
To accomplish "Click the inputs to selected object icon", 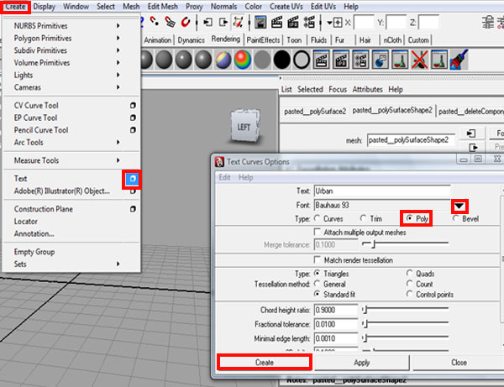I will pos(207,22).
